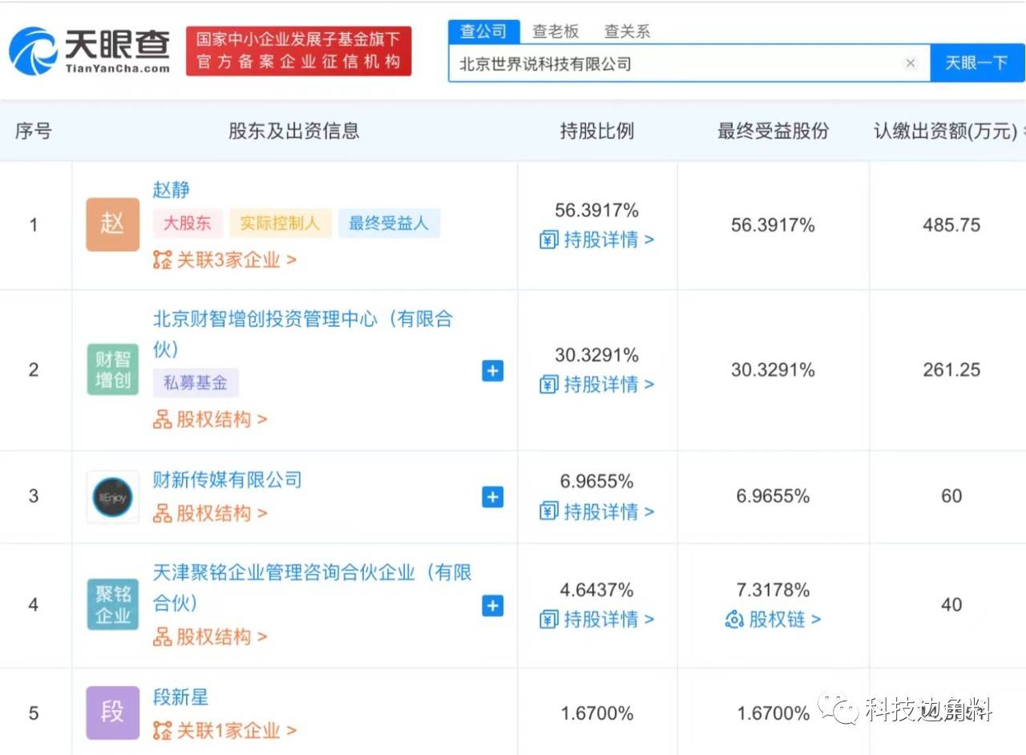Click the 关联3家企业 link icon under 赵静
This screenshot has height=755, width=1026.
[x=162, y=260]
